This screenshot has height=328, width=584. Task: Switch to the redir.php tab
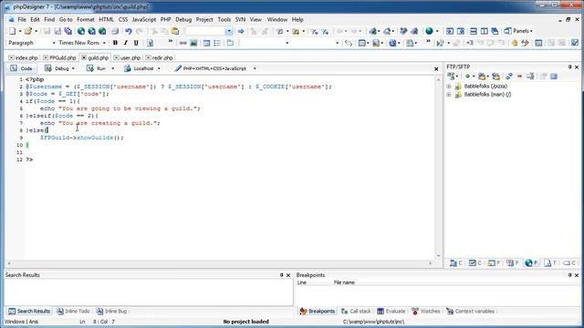click(160, 57)
